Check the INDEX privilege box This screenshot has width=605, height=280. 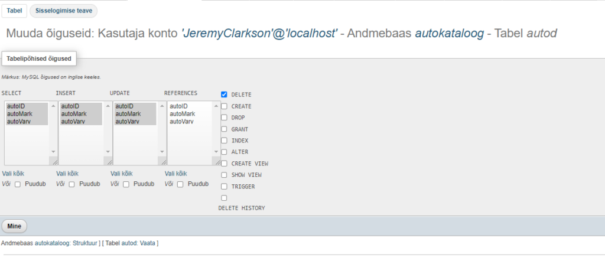(x=224, y=141)
